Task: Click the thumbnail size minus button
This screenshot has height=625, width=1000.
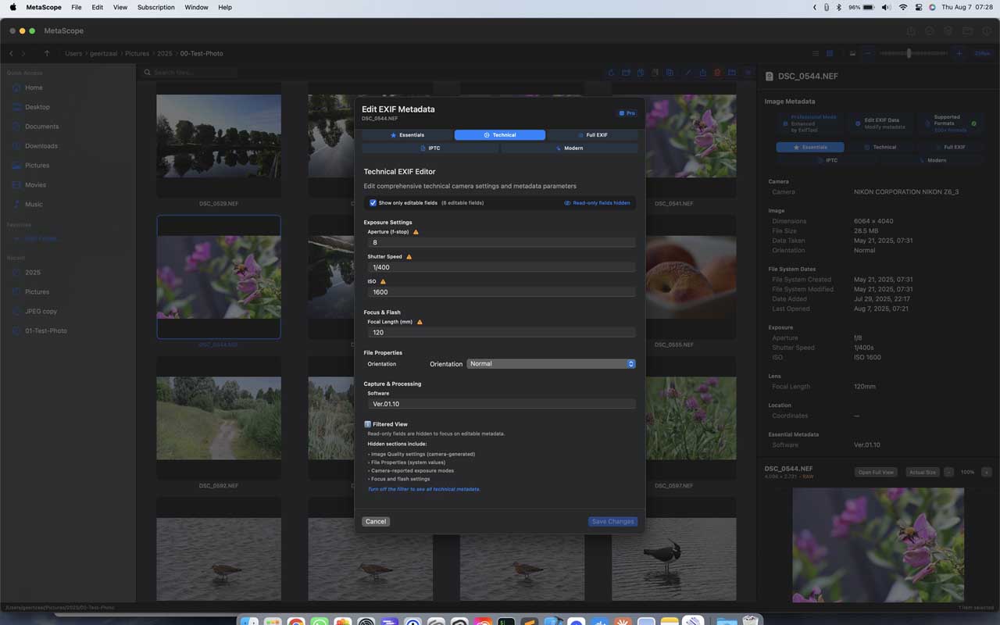Action: (868, 54)
